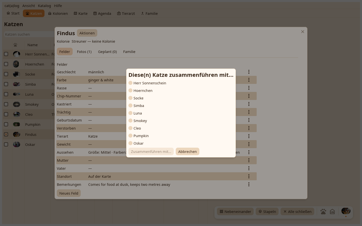Open options menu for Mutter field
Screen dimensions: 362x226
coord(249,160)
